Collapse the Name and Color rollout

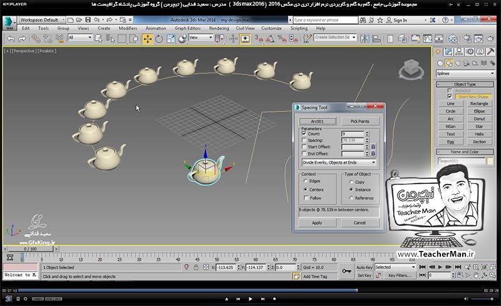point(465,152)
